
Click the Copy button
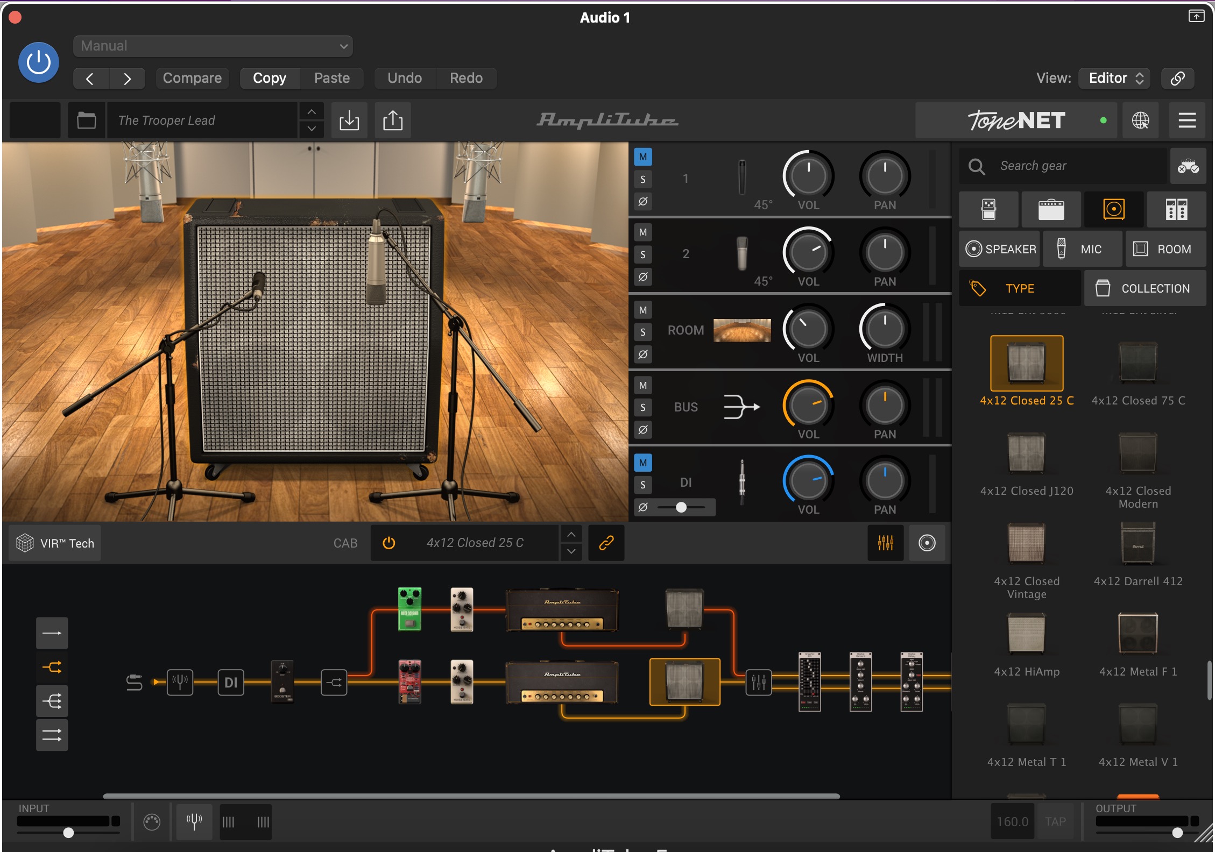[270, 79]
